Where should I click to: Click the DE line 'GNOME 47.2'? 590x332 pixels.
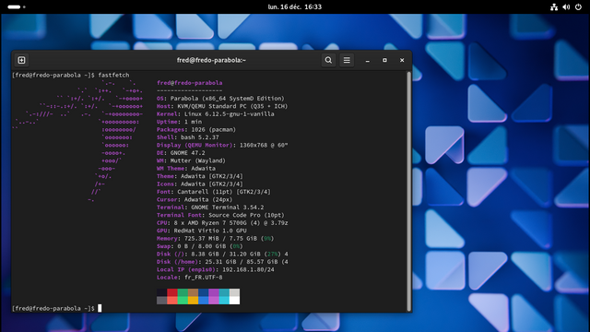click(x=187, y=153)
